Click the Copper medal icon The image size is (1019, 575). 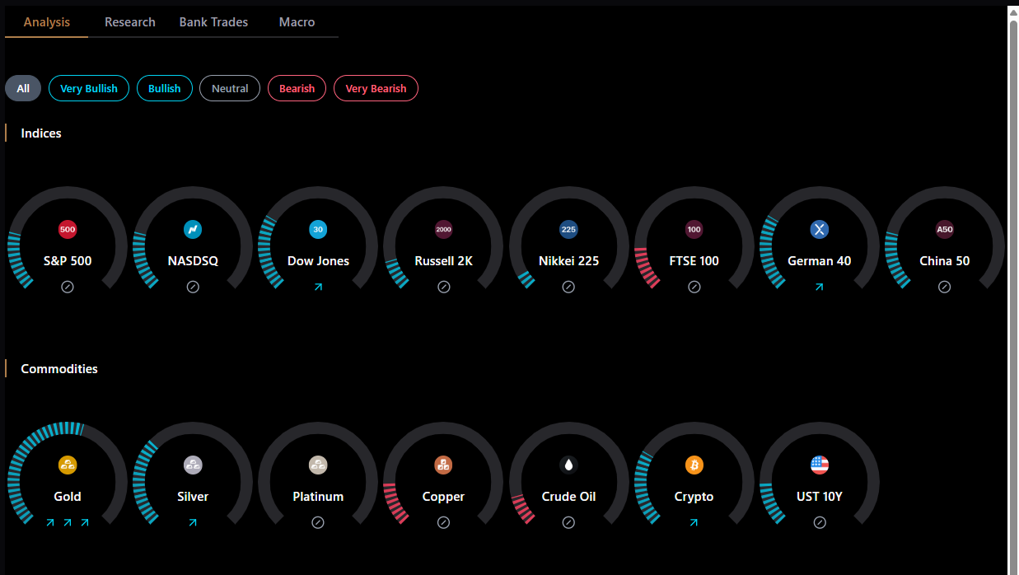(443, 465)
